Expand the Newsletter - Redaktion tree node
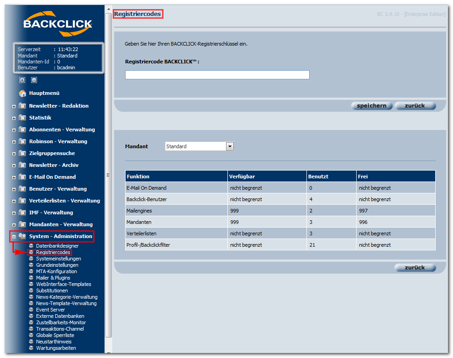This screenshot has height=358, width=453. [14, 106]
